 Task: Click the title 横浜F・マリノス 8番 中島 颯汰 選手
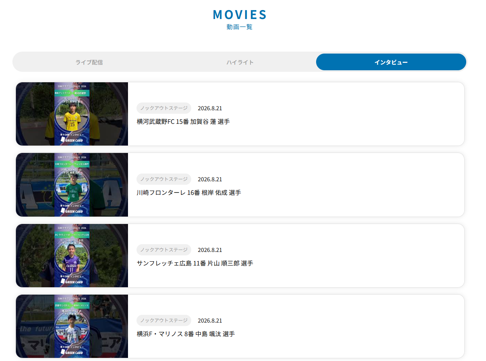pyautogui.click(x=186, y=334)
